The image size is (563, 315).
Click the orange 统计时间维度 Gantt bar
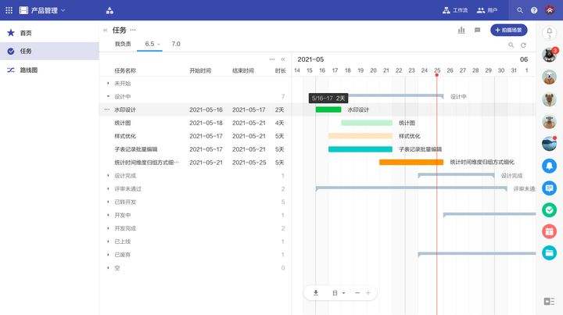pyautogui.click(x=411, y=162)
